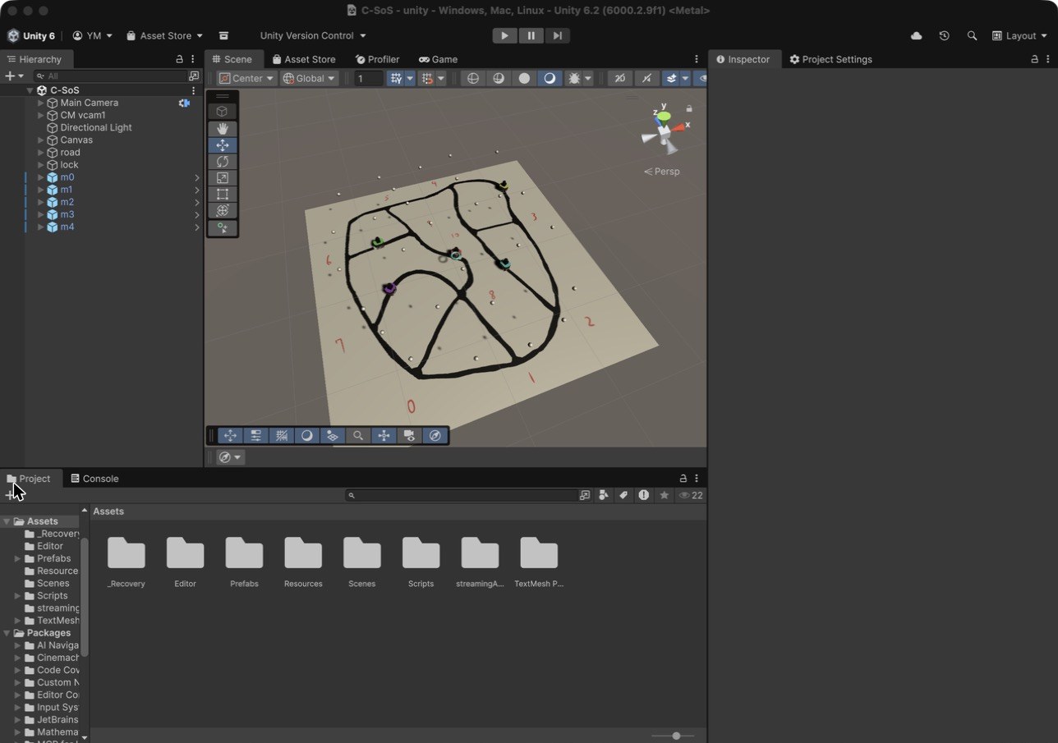The height and width of the screenshot is (743, 1058).
Task: Select shaded wireframe draw mode icon
Action: click(498, 78)
